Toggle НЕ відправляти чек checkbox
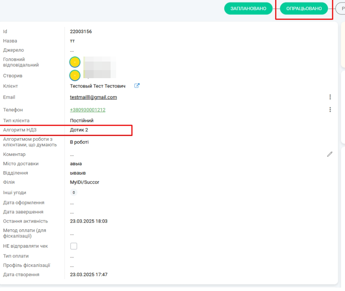The height and width of the screenshot is (291, 345). pos(74,246)
